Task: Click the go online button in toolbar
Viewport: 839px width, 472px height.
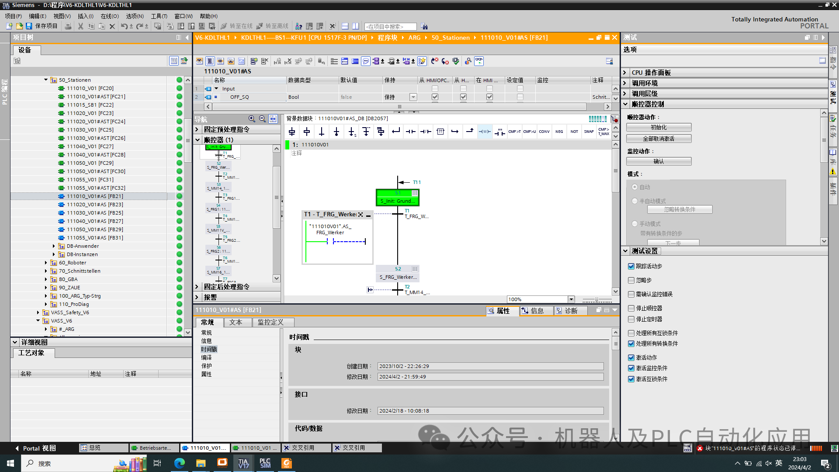Action: pyautogui.click(x=237, y=26)
